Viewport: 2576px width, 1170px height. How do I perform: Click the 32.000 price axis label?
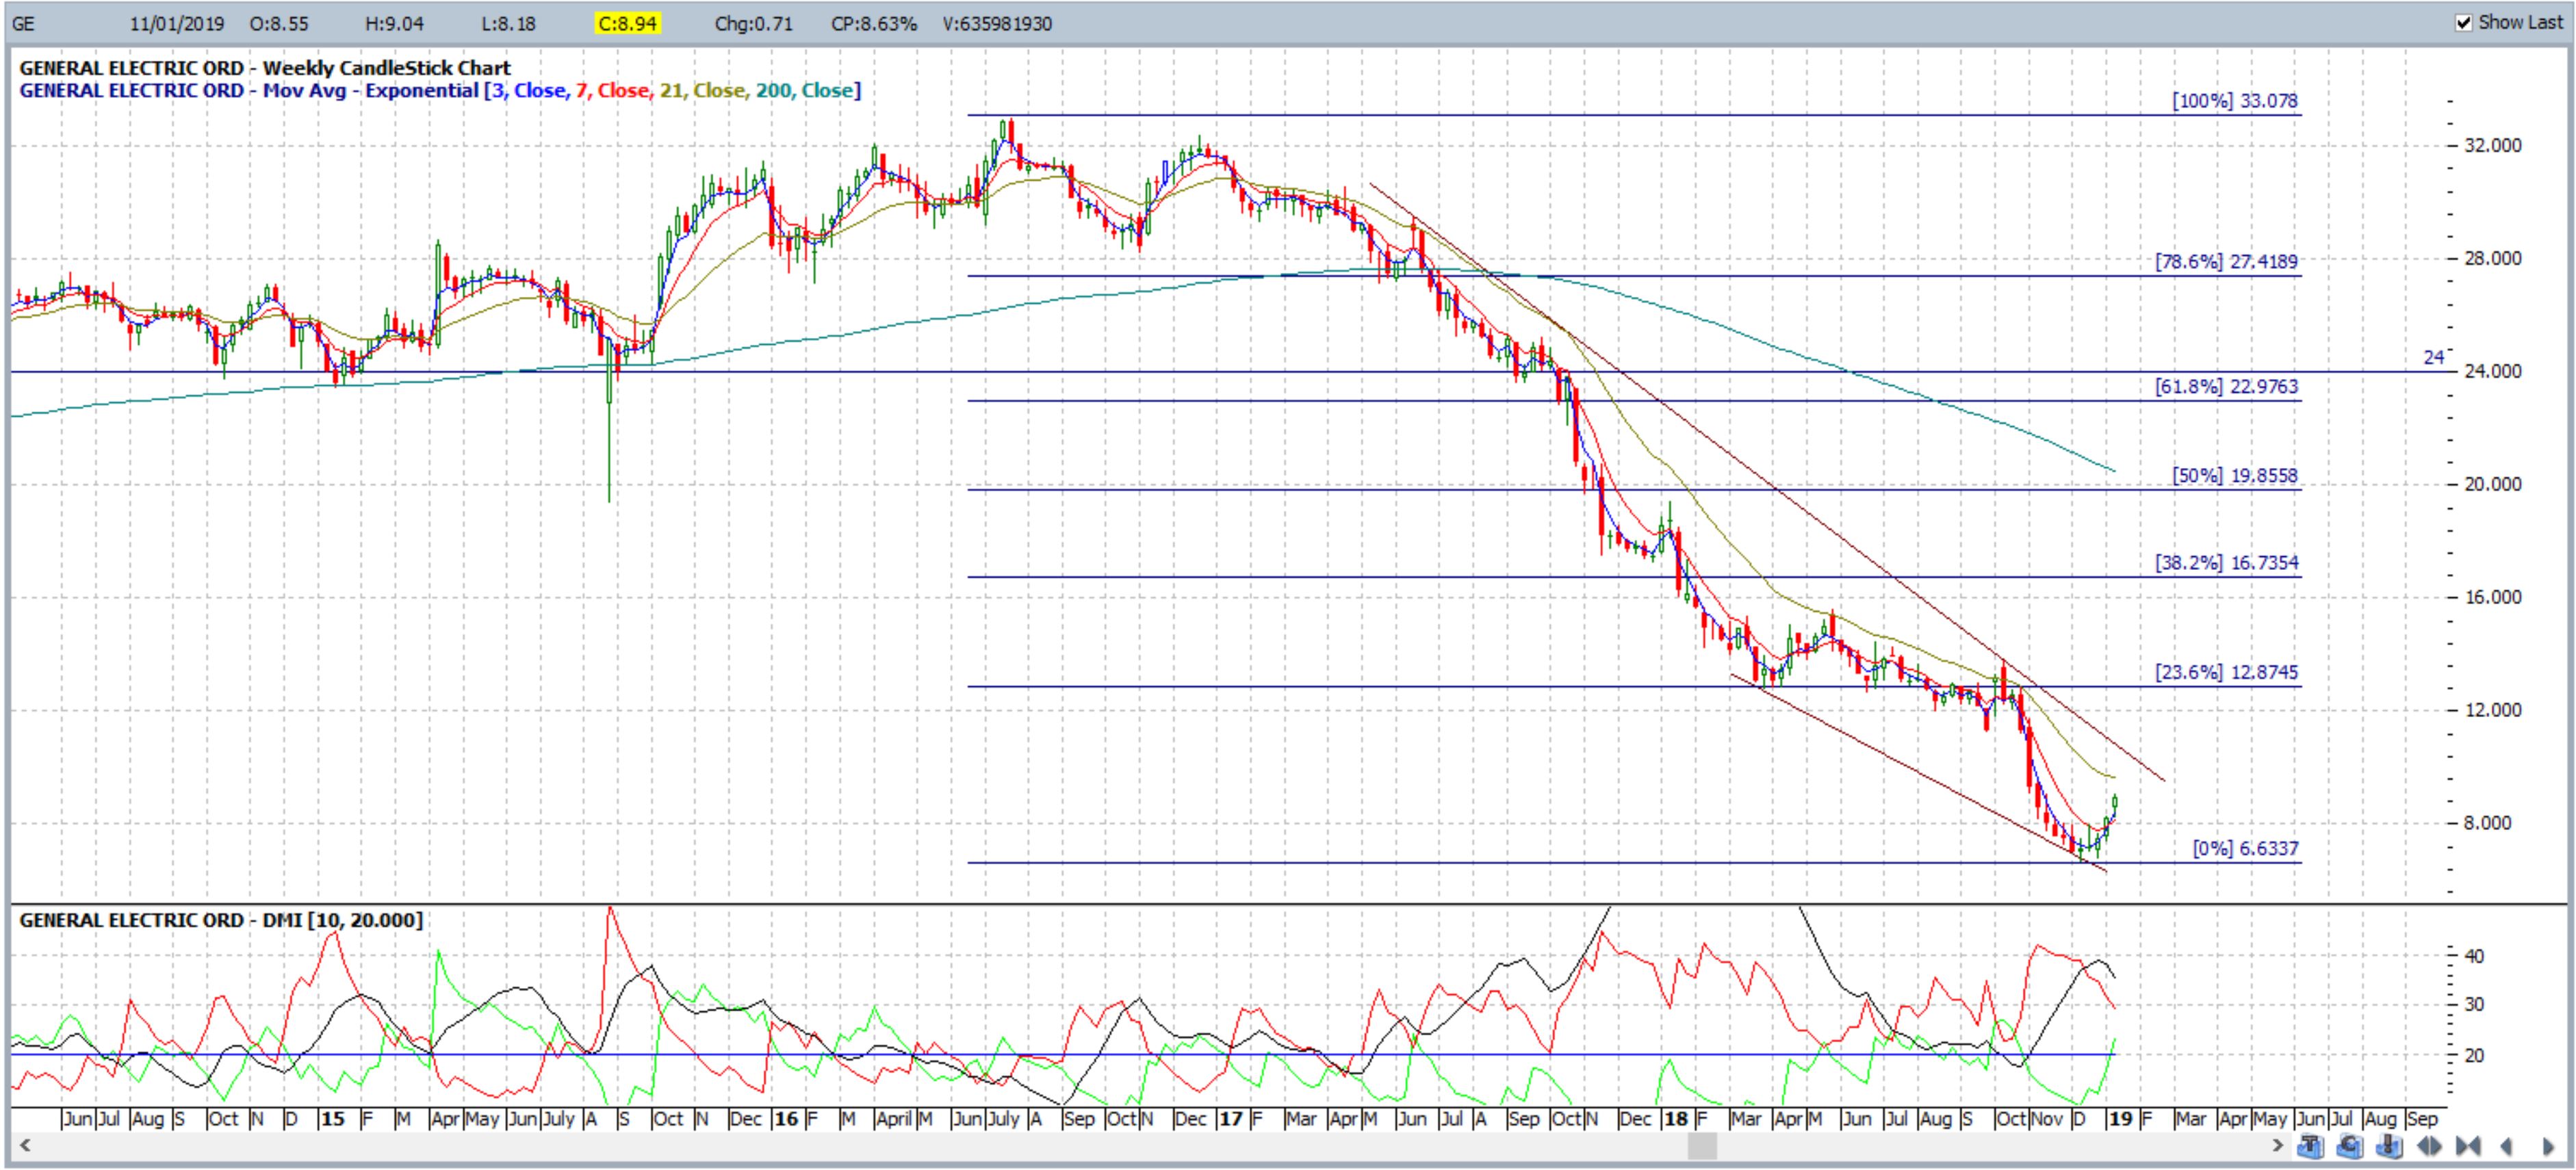pyautogui.click(x=2493, y=146)
